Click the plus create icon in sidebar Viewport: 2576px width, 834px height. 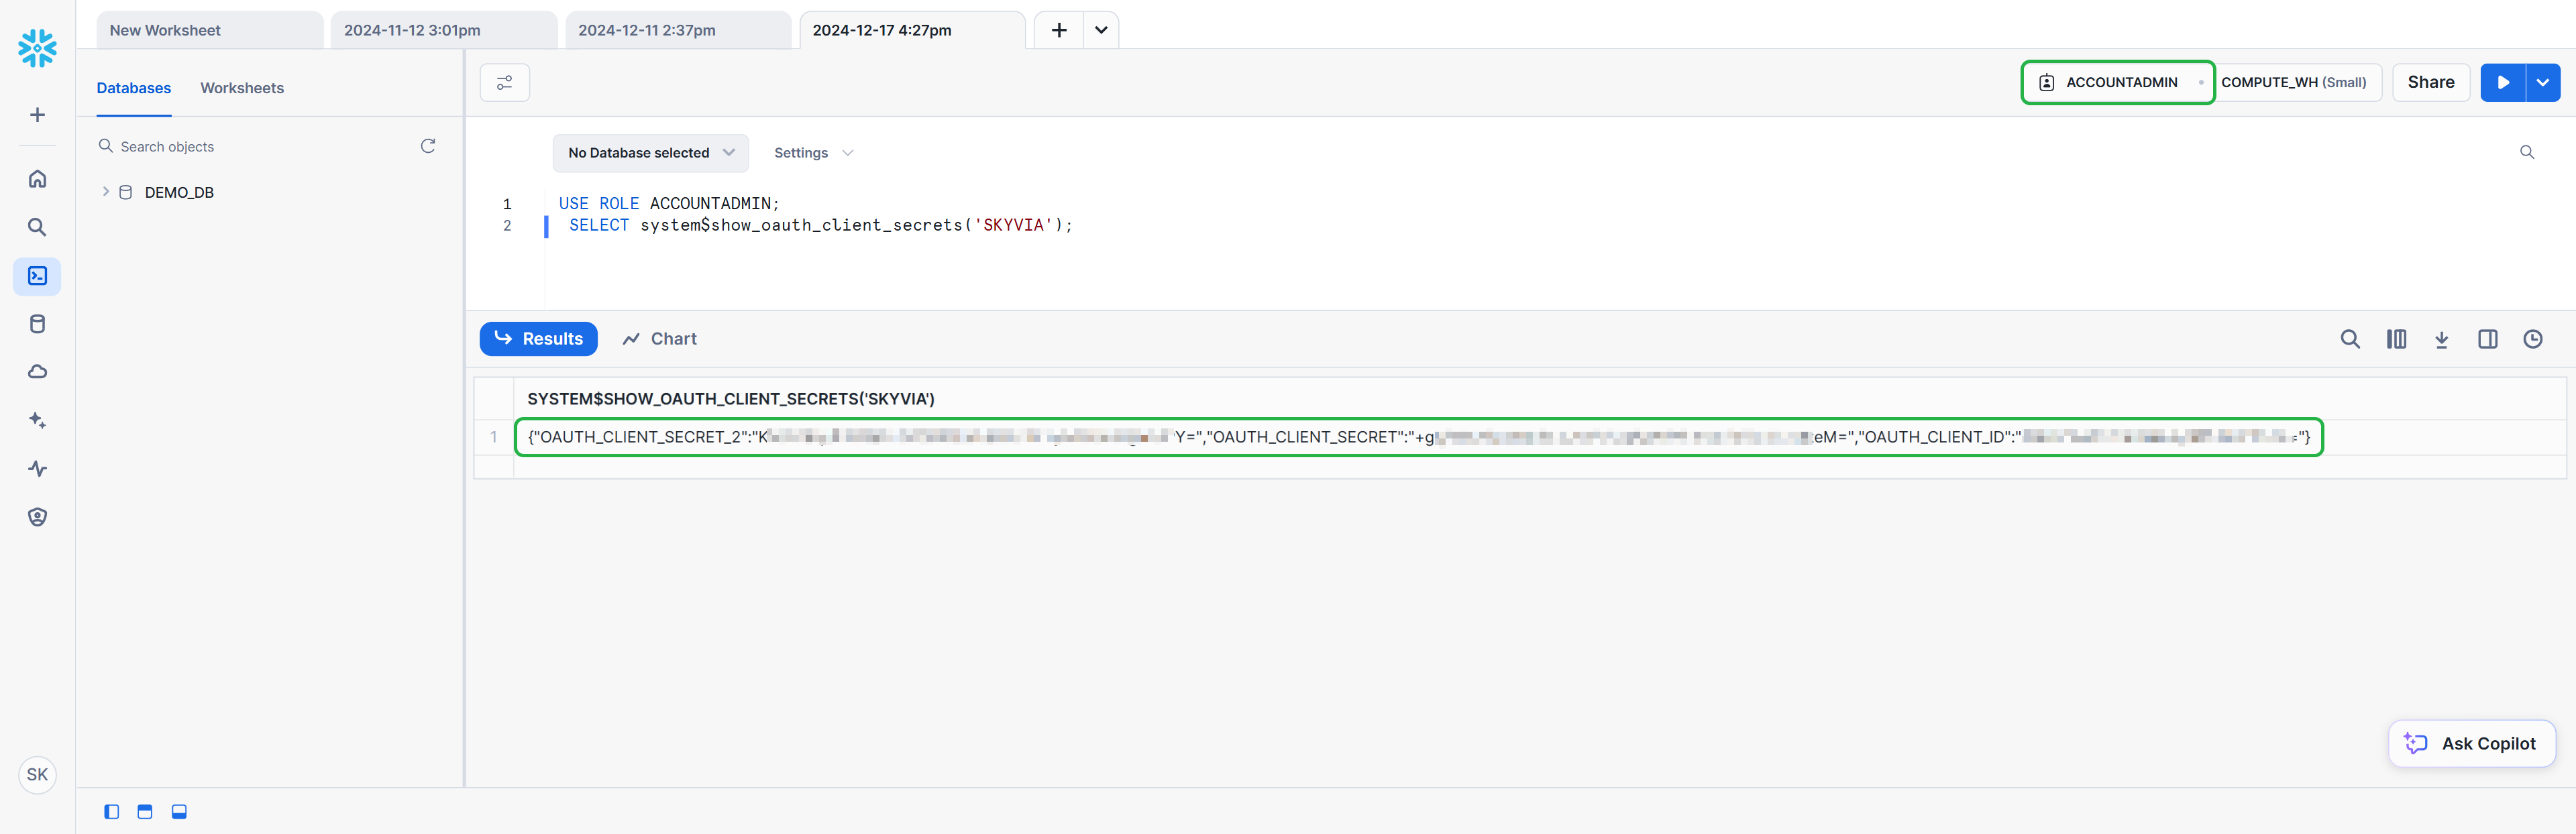coord(37,115)
